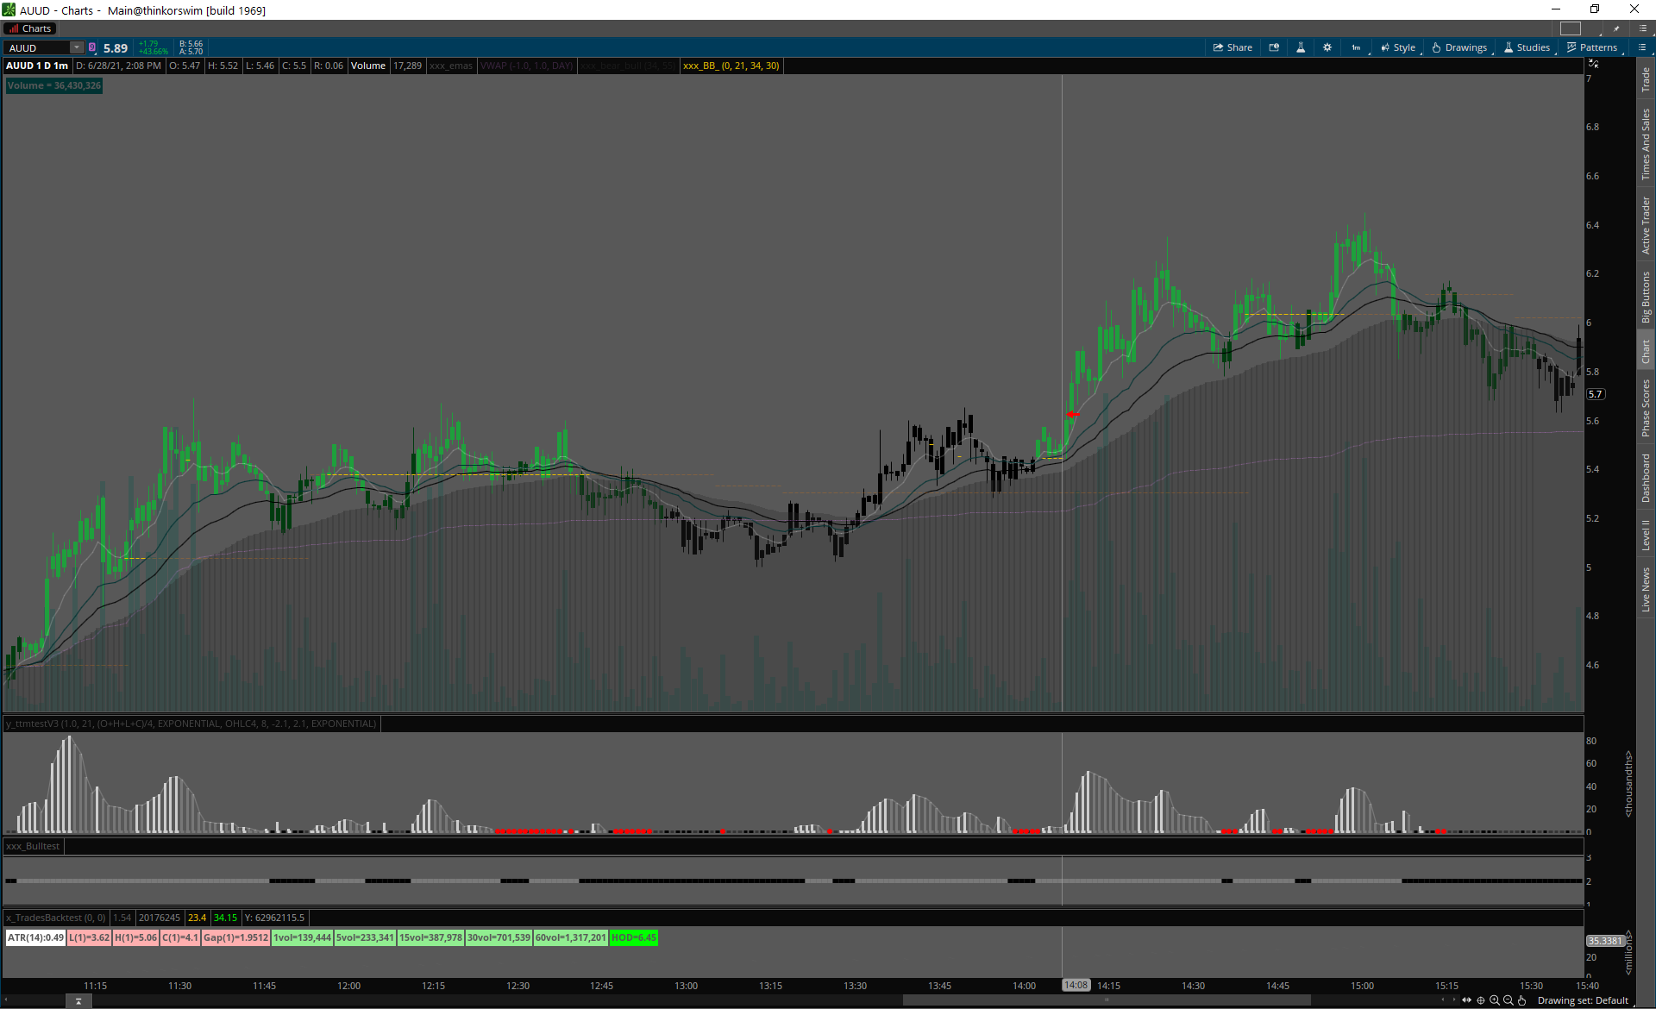
Task: Toggle chart grid layout rectangle selector
Action: click(x=1571, y=28)
